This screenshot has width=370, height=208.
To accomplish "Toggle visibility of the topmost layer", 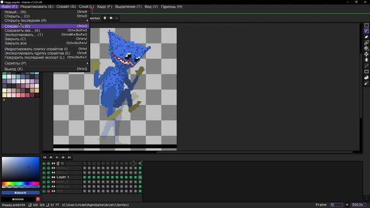I will point(44,168).
